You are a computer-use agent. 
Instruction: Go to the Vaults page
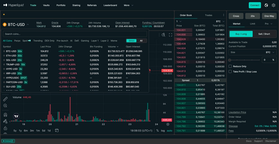[46, 5]
